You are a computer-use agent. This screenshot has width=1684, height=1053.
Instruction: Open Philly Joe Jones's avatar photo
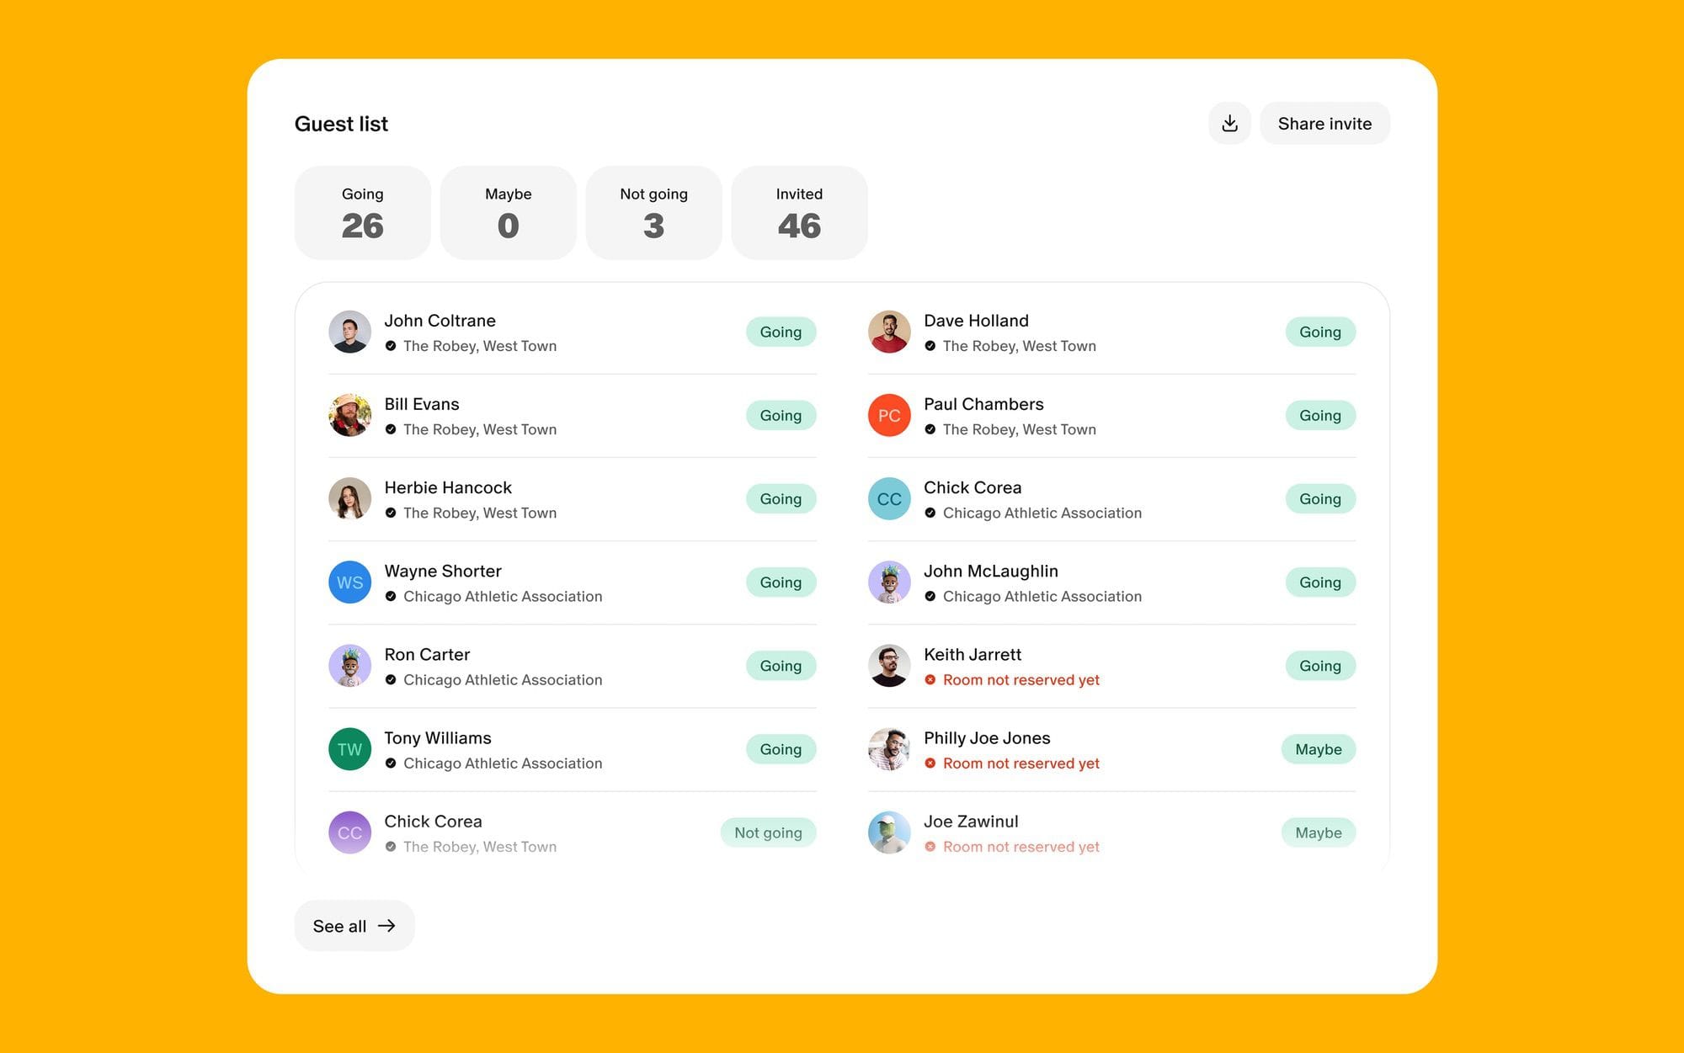pyautogui.click(x=889, y=748)
